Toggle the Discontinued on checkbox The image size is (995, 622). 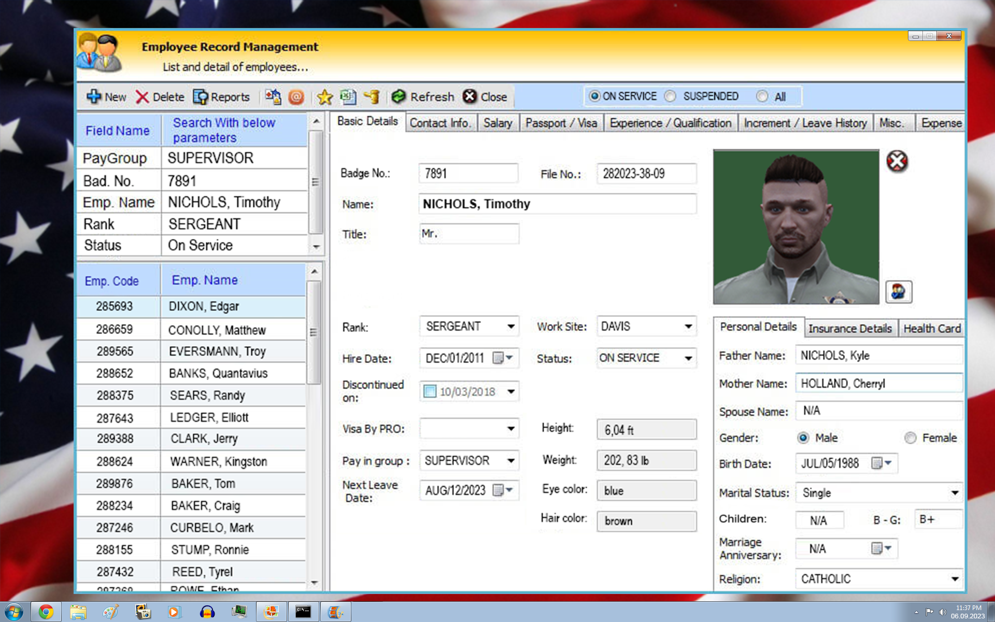(x=430, y=391)
